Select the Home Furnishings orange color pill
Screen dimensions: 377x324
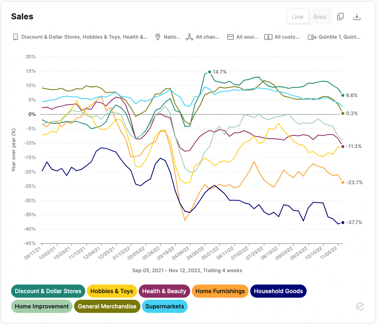pyautogui.click(x=220, y=291)
